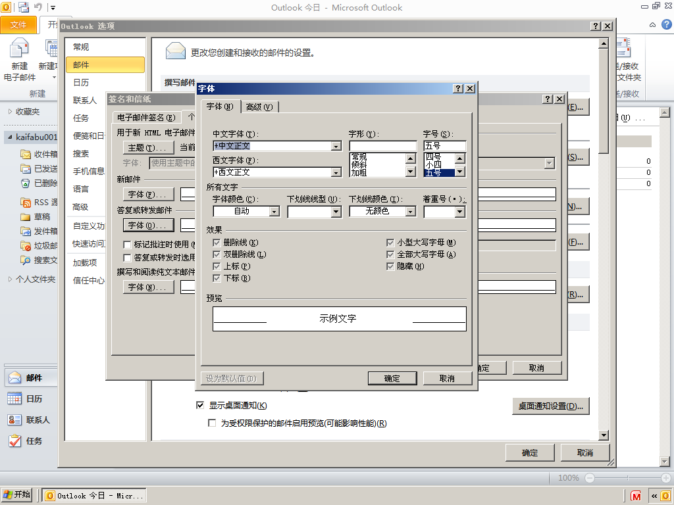Switch to the Font (字体) tab
This screenshot has width=674, height=505.
point(220,107)
